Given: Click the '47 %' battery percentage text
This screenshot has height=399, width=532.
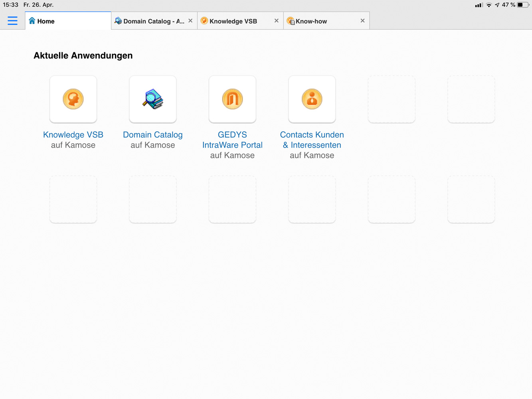Looking at the screenshot, I should (508, 5).
